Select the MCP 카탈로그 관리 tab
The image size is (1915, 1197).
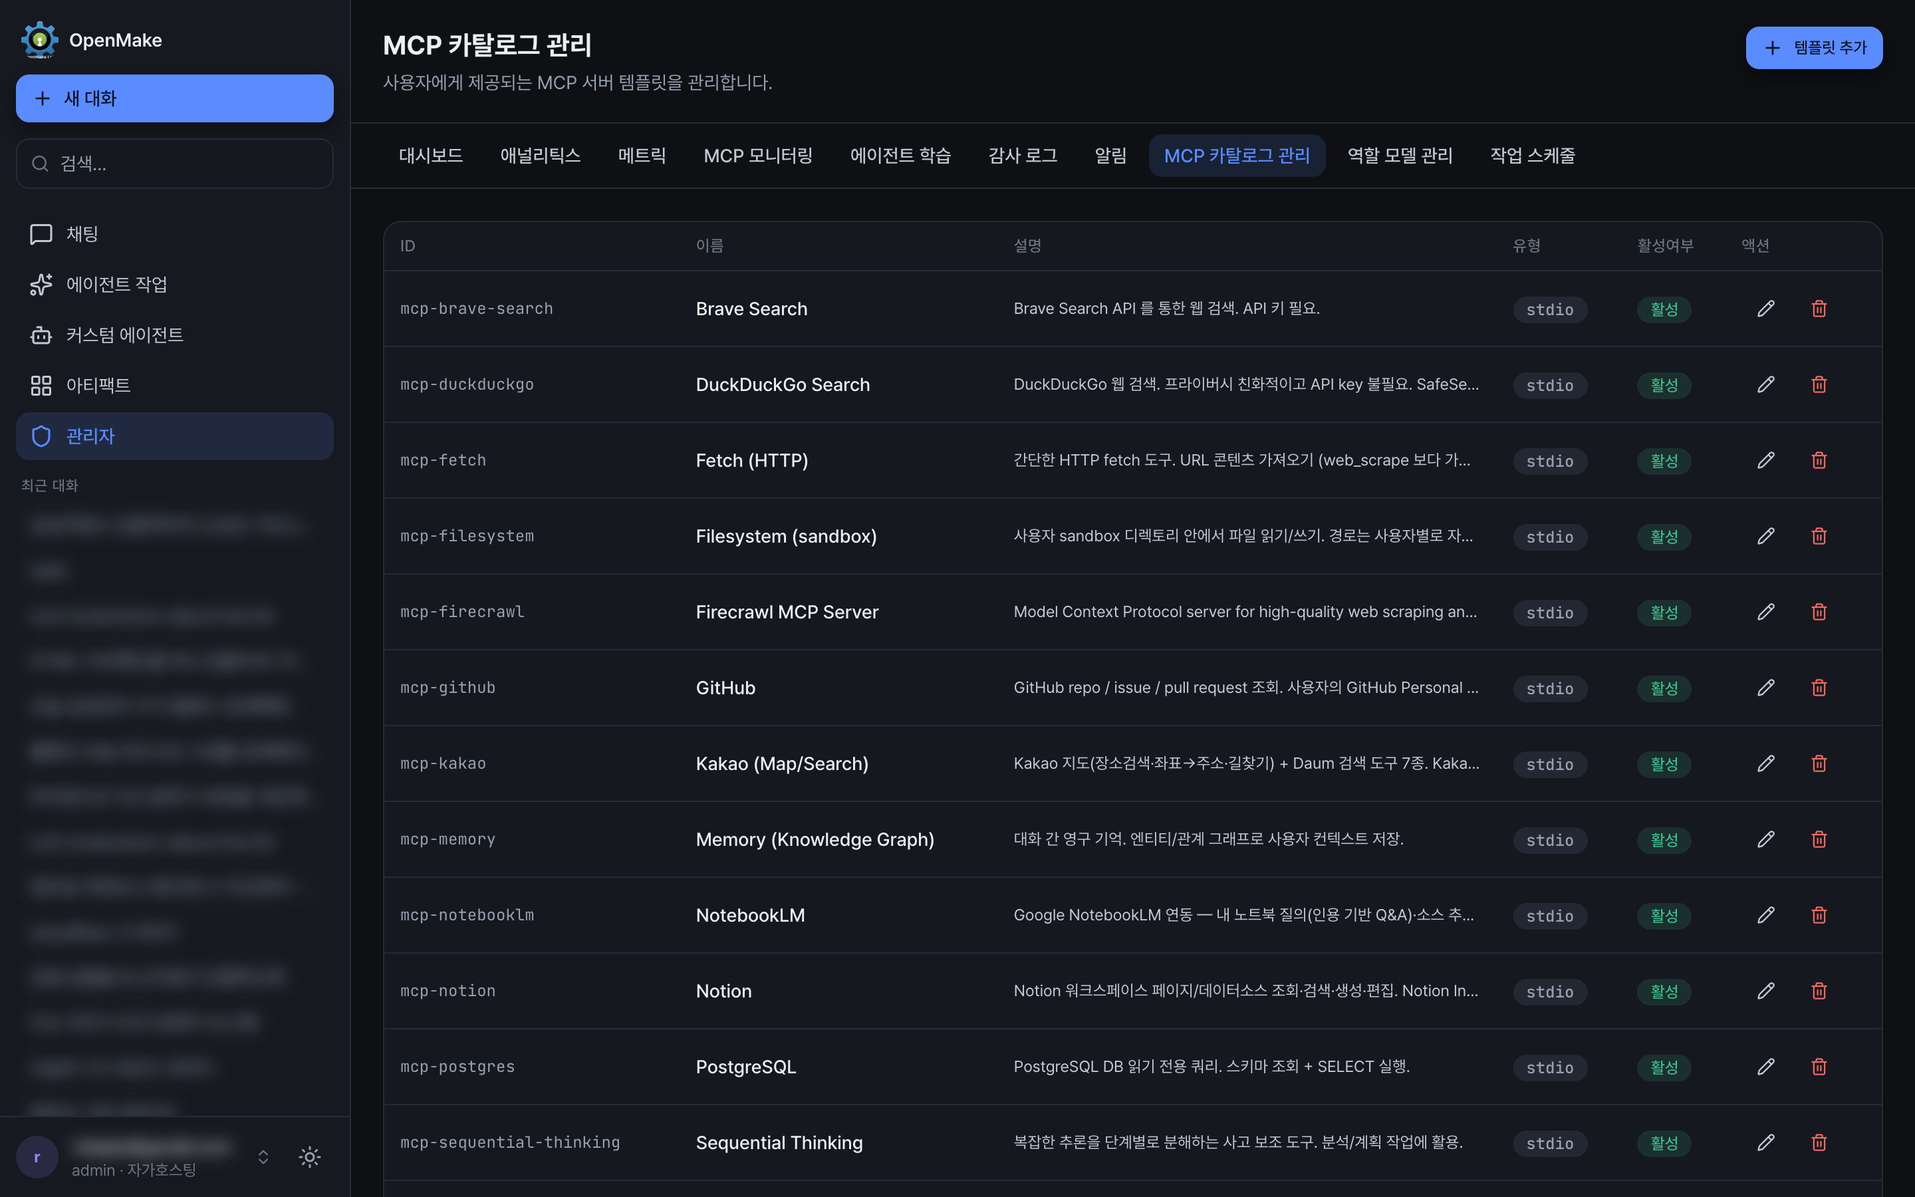pyautogui.click(x=1236, y=155)
